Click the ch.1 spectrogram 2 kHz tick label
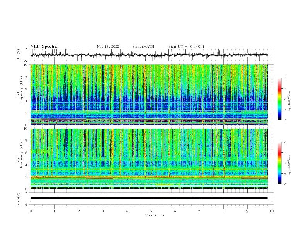This screenshot has width=306, height=237. pyautogui.click(x=27, y=113)
